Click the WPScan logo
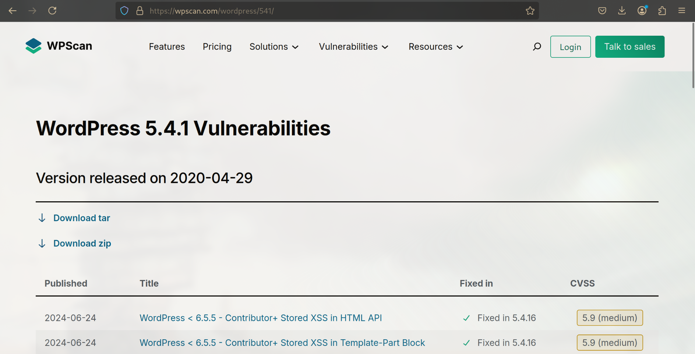 pyautogui.click(x=59, y=46)
